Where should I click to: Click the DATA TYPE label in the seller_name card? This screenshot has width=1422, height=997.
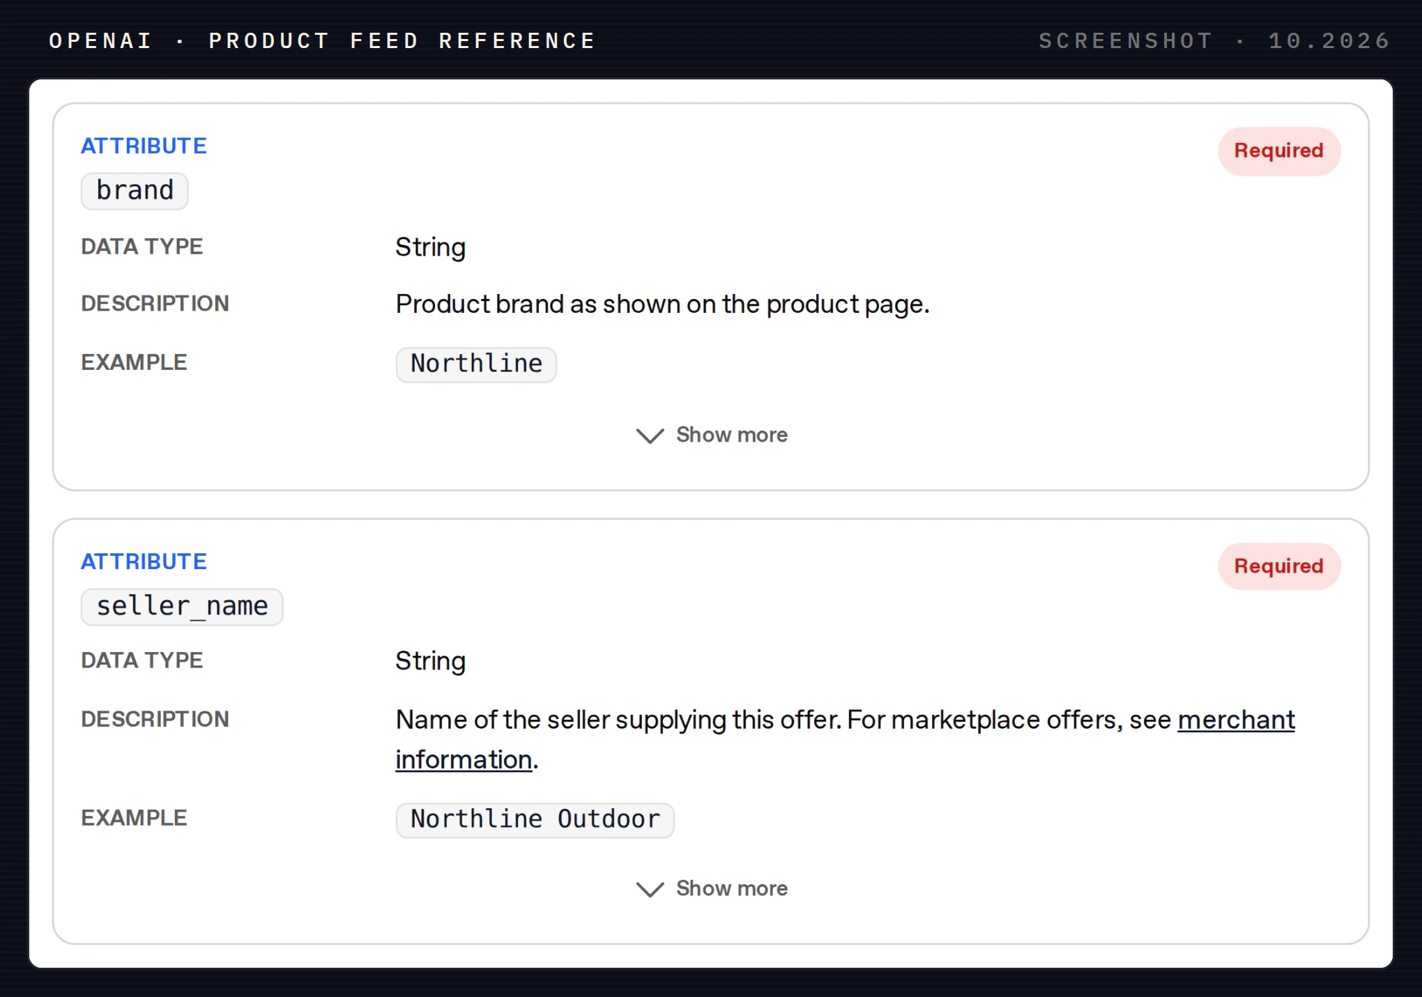(142, 660)
